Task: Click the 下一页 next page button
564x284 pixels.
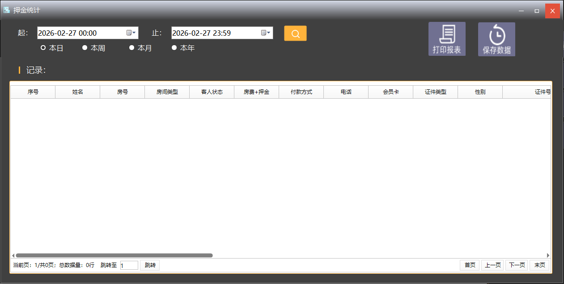Action: click(x=517, y=265)
